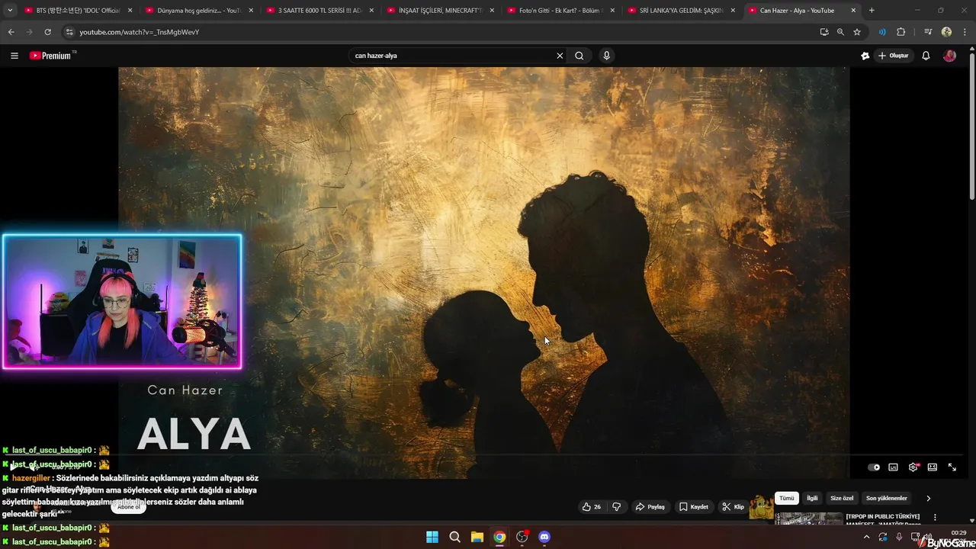Viewport: 976px width, 549px height.
Task: Open Discord from the taskbar
Action: (544, 537)
